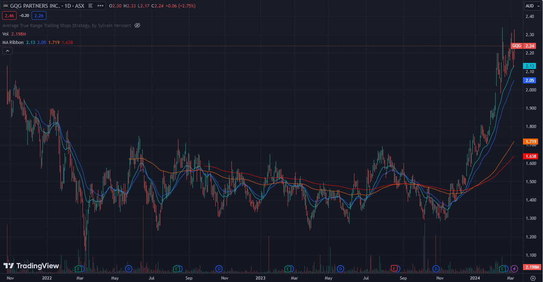Open earnings E marker in Feb 2024
This screenshot has height=282, width=543.
pyautogui.click(x=503, y=269)
